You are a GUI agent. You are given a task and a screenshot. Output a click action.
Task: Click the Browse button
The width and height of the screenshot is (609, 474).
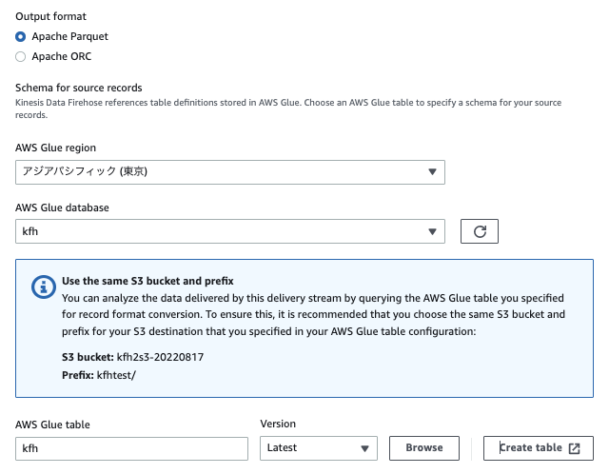[x=424, y=448]
